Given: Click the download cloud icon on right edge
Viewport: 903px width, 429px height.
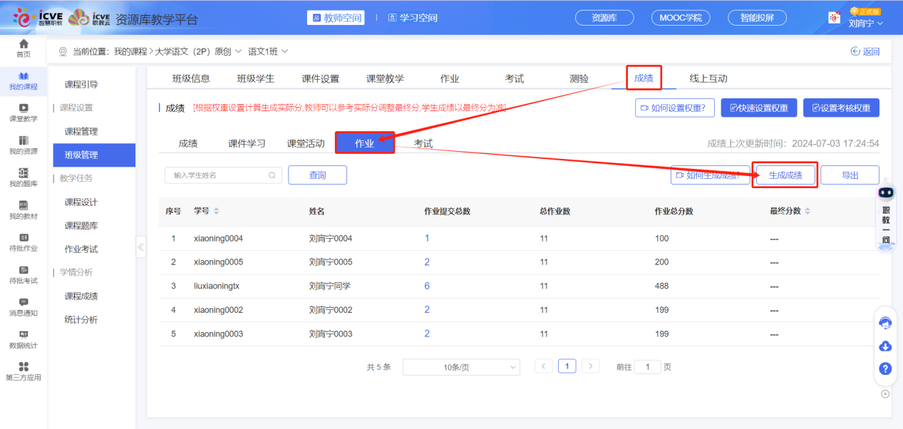Looking at the screenshot, I should click(885, 346).
